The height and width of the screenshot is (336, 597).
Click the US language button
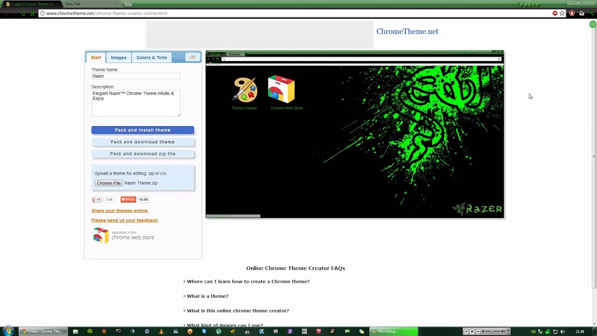pyautogui.click(x=193, y=57)
